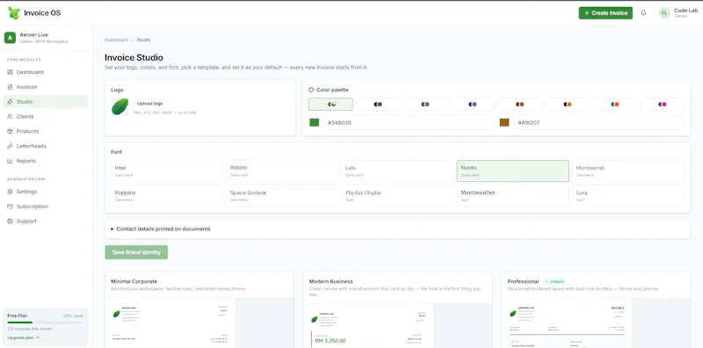
Task: Click the CL user avatar
Action: pyautogui.click(x=664, y=13)
